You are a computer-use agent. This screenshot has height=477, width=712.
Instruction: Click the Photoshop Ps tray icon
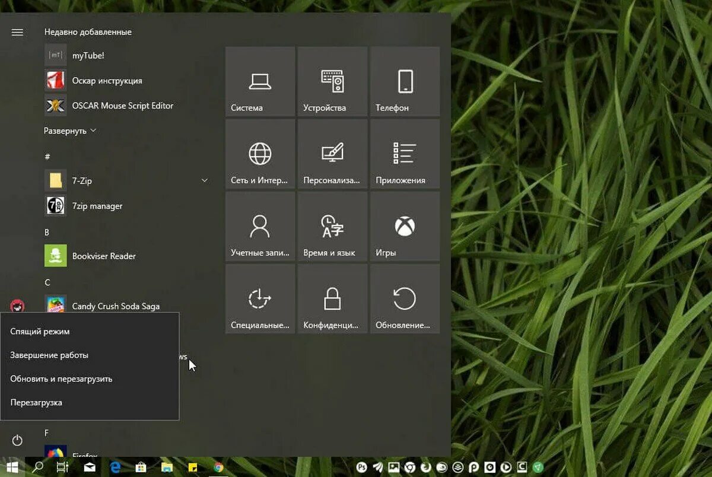[362, 468]
